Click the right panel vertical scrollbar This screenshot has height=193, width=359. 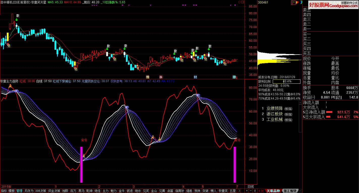point(300,116)
